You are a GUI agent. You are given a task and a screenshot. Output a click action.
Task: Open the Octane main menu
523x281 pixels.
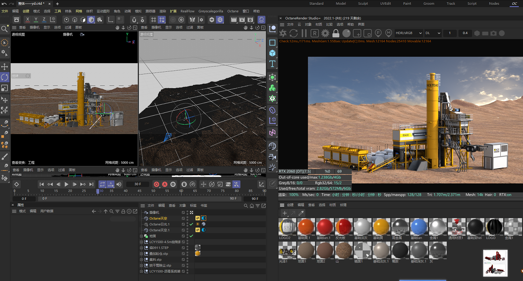pos(233,11)
